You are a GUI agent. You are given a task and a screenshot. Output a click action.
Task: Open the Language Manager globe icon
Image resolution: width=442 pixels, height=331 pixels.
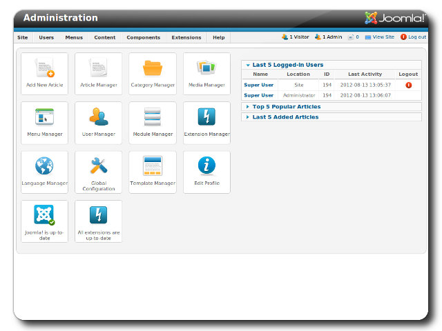pyautogui.click(x=45, y=167)
